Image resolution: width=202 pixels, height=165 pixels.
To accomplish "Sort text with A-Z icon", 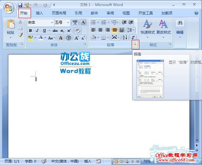I will click(x=125, y=38).
